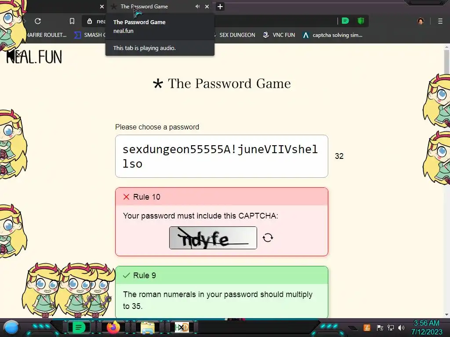The image size is (450, 337).
Task: Click the taskbar clock showing 3:56 AM
Action: tap(426, 327)
